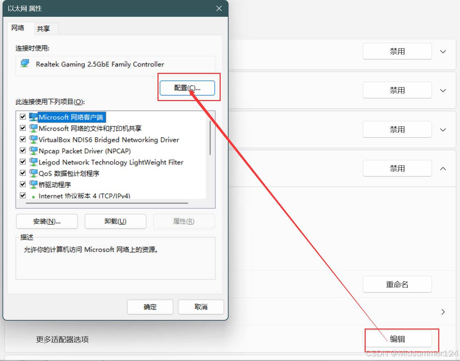The image size is (460, 361).
Task: Select the 网络 tab
Action: pos(18,28)
